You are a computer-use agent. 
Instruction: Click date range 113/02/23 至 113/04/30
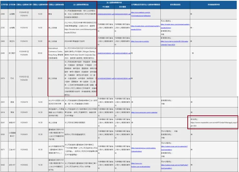pyautogui.click(x=24, y=78)
